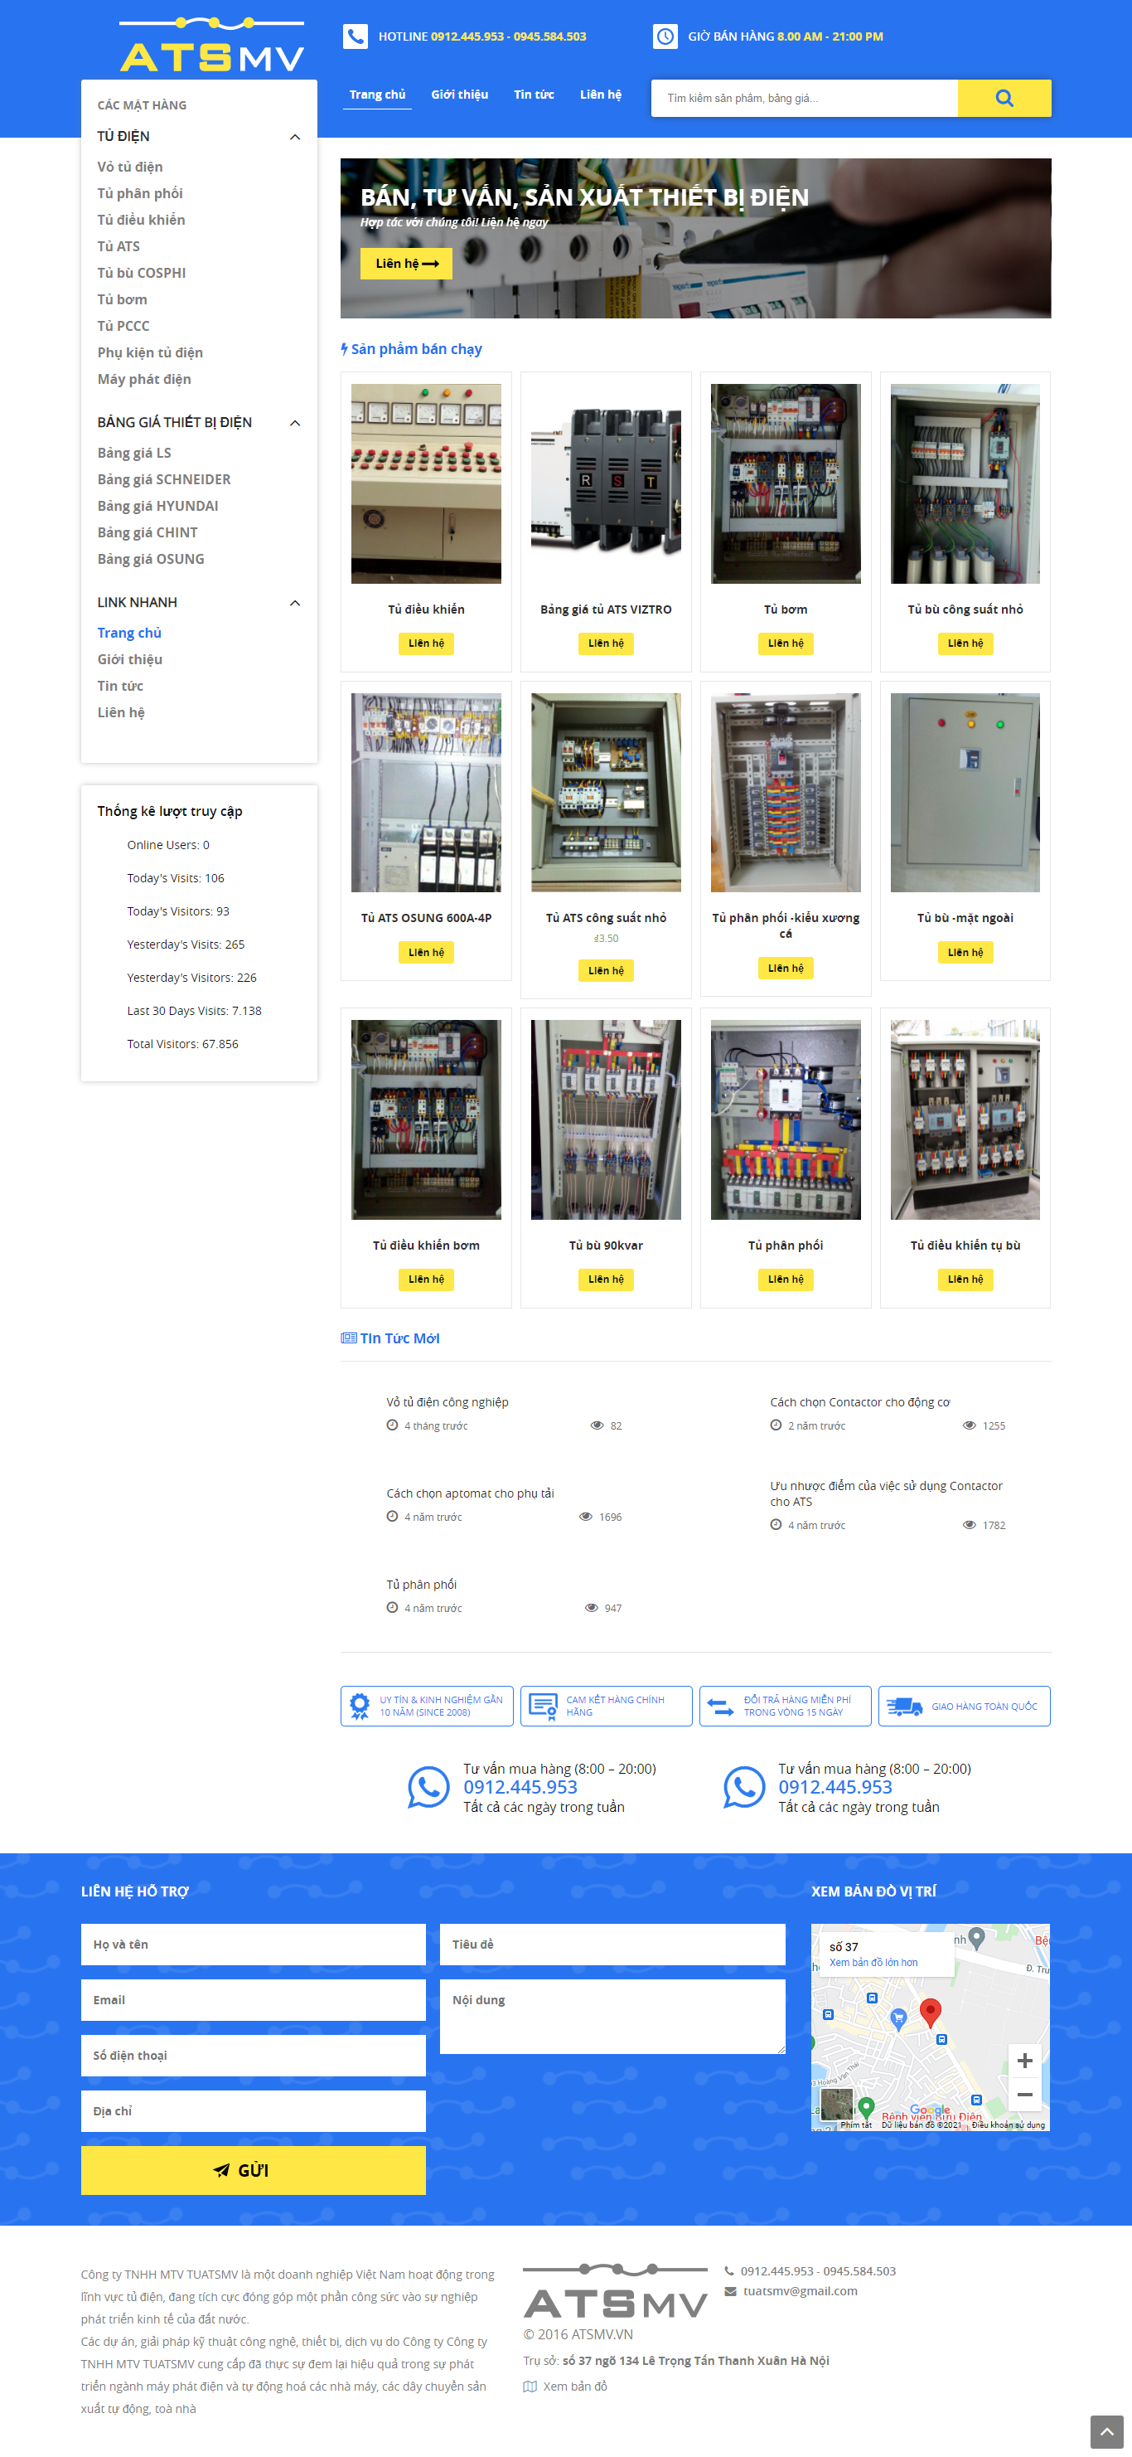Click Liên hệ under Tủ bù -mặt ngoài

pyautogui.click(x=965, y=953)
